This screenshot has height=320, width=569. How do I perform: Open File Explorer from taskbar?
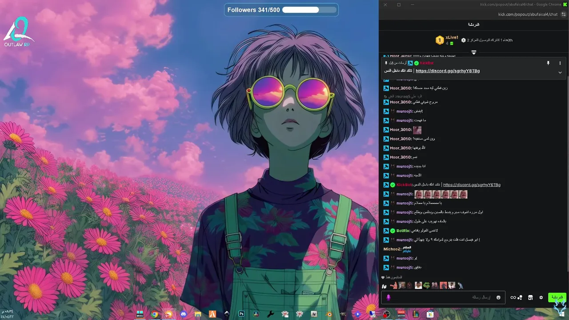point(198,314)
